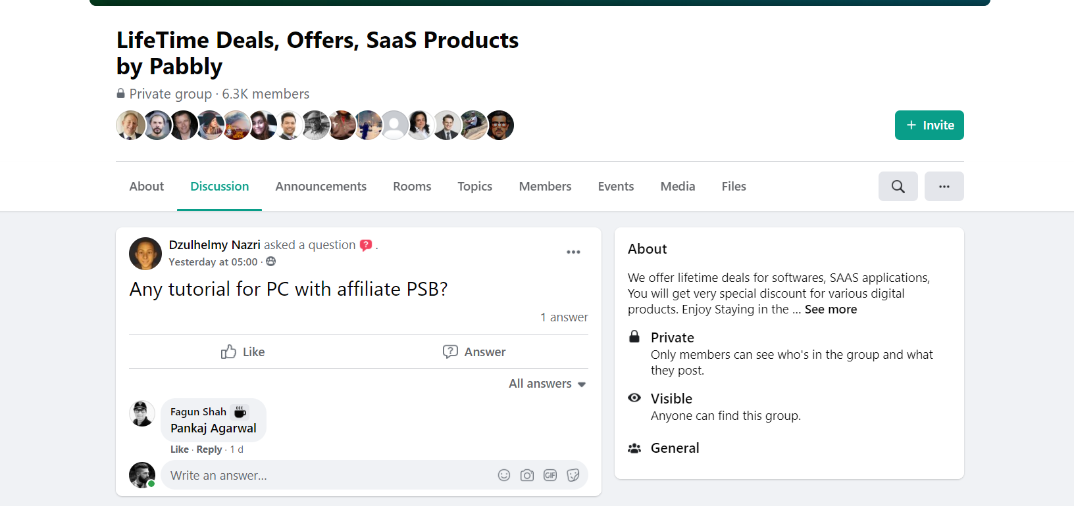Insert an emoji into the answer
Screen dimensions: 1074x506
tap(504, 475)
